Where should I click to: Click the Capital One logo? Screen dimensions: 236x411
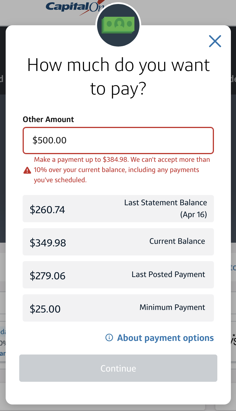tap(71, 7)
